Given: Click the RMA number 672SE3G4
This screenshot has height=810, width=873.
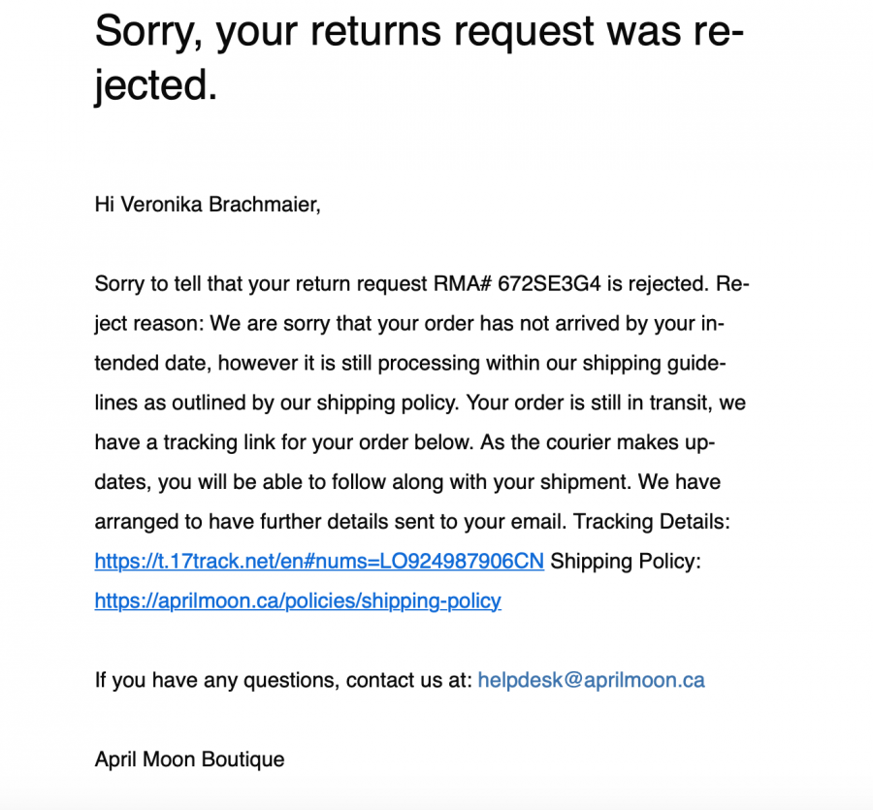Looking at the screenshot, I should [549, 284].
